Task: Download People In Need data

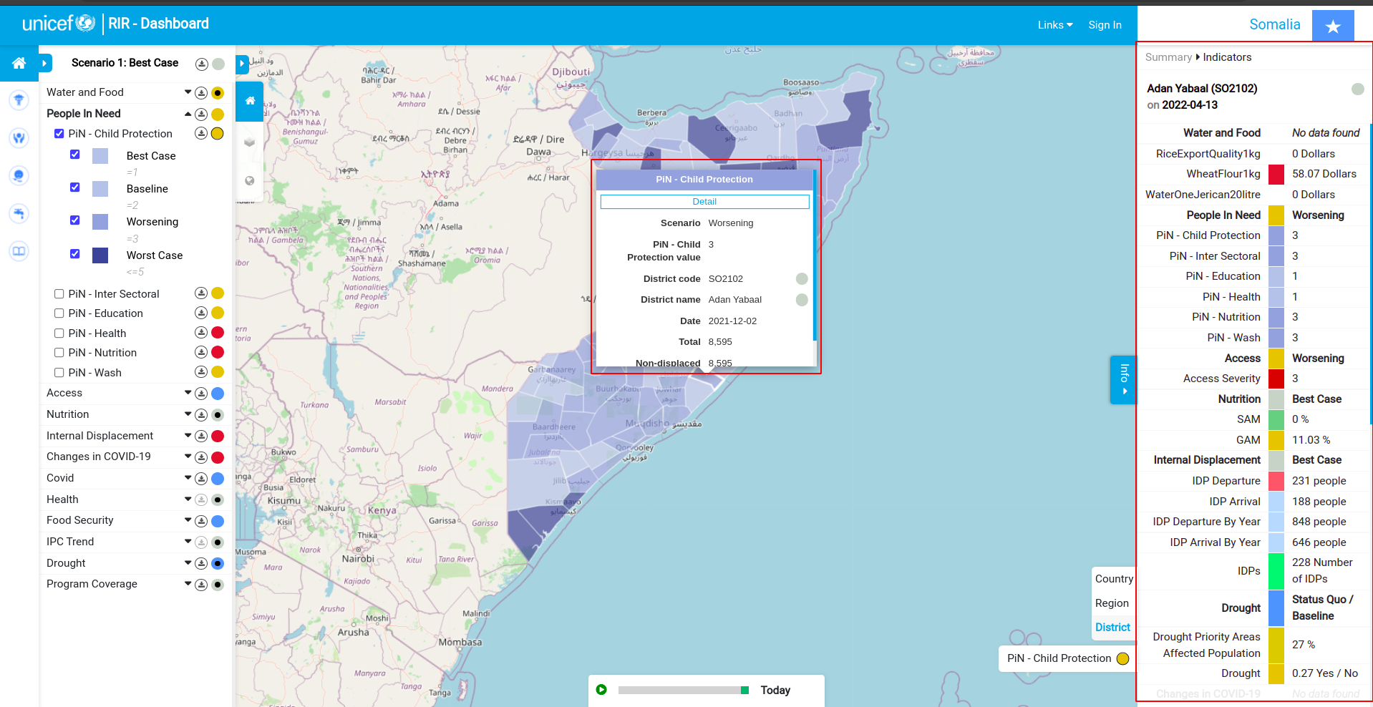Action: tap(202, 114)
